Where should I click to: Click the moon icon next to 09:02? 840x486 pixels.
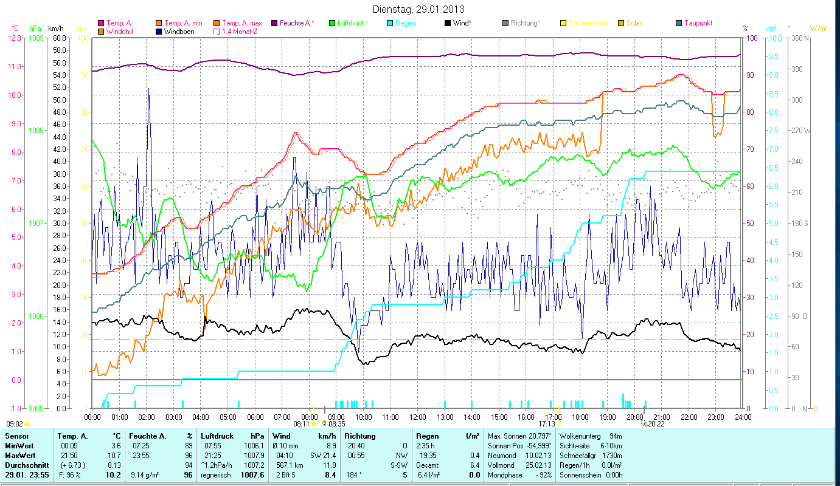coord(27,424)
